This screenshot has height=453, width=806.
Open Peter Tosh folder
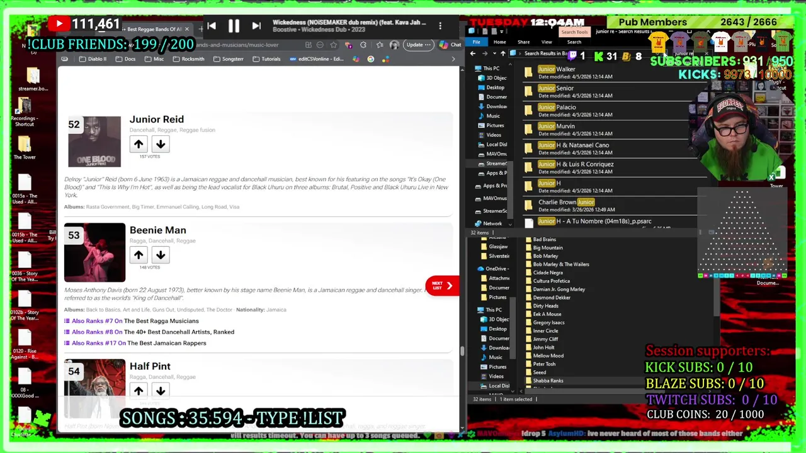click(x=541, y=364)
